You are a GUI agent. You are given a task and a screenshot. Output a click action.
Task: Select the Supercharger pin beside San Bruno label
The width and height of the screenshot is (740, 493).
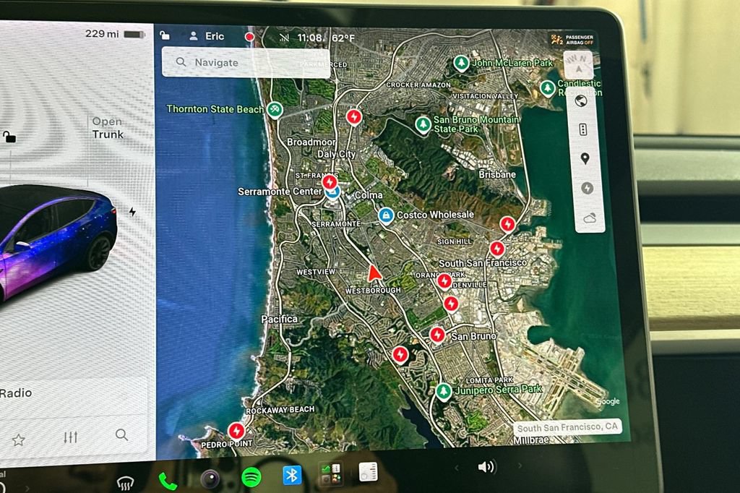click(x=437, y=335)
